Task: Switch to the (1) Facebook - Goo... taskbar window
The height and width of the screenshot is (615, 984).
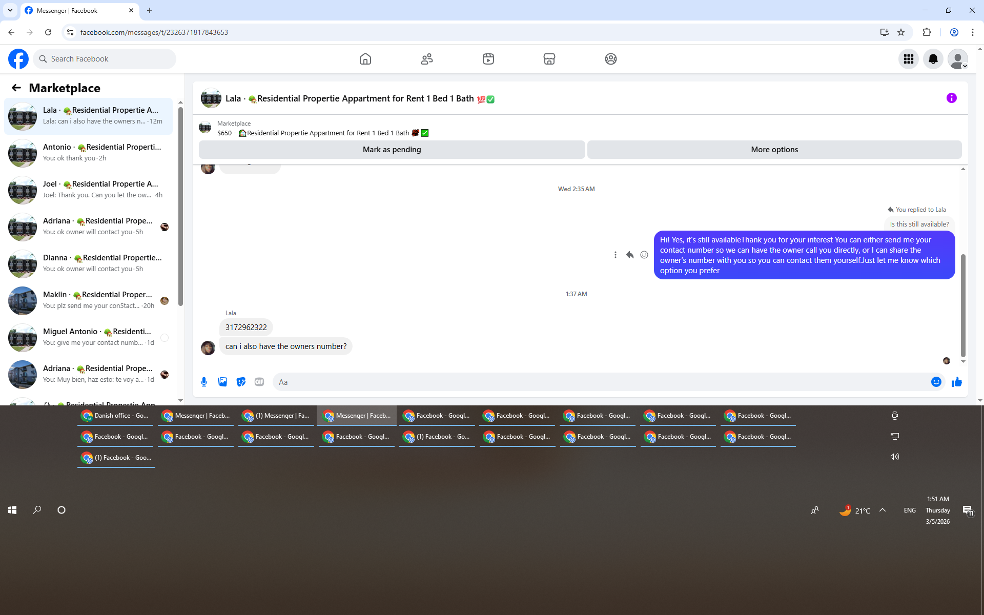Action: pos(116,458)
